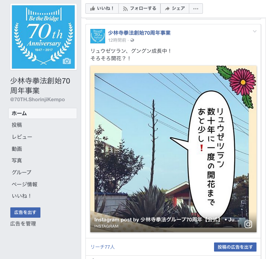Click the post author's small avatar thumbnail
Viewport: 266px width, 259px height.
point(98,36)
